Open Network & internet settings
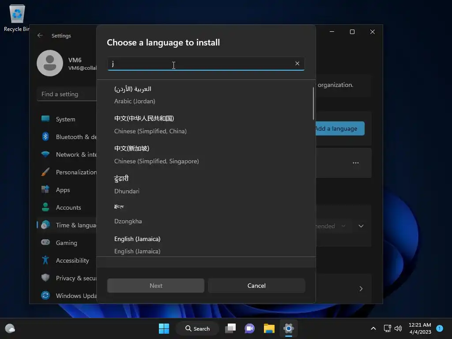Viewport: 452px width, 339px height. 67,154
